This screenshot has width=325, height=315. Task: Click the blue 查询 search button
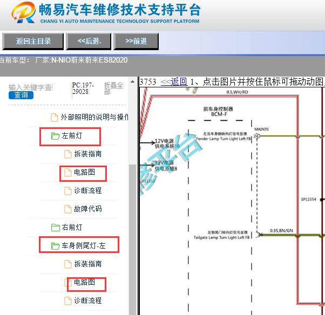[x=21, y=95]
